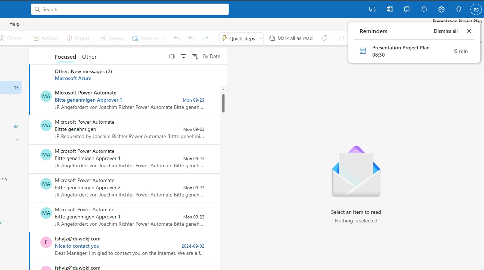Click Dismiss all reminders

coord(445,31)
